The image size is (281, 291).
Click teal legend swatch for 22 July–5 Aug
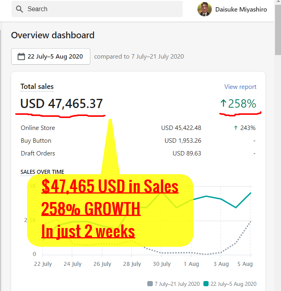pos(206,284)
